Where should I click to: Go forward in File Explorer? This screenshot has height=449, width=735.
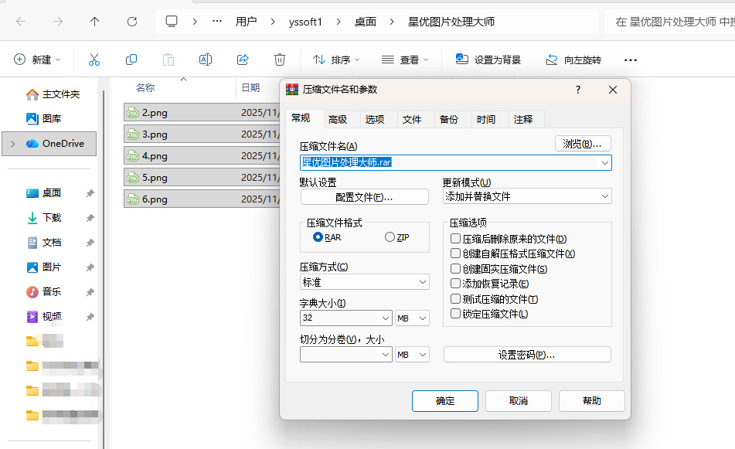coord(58,22)
